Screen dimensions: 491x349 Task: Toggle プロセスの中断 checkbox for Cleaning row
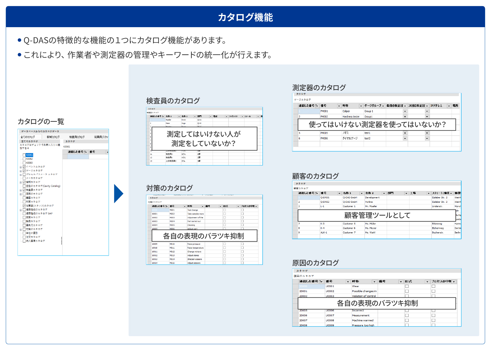(242, 225)
